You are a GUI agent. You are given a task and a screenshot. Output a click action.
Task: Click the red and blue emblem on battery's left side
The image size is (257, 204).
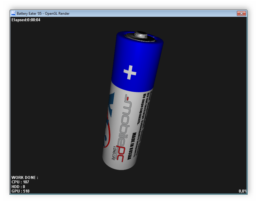tap(108, 124)
